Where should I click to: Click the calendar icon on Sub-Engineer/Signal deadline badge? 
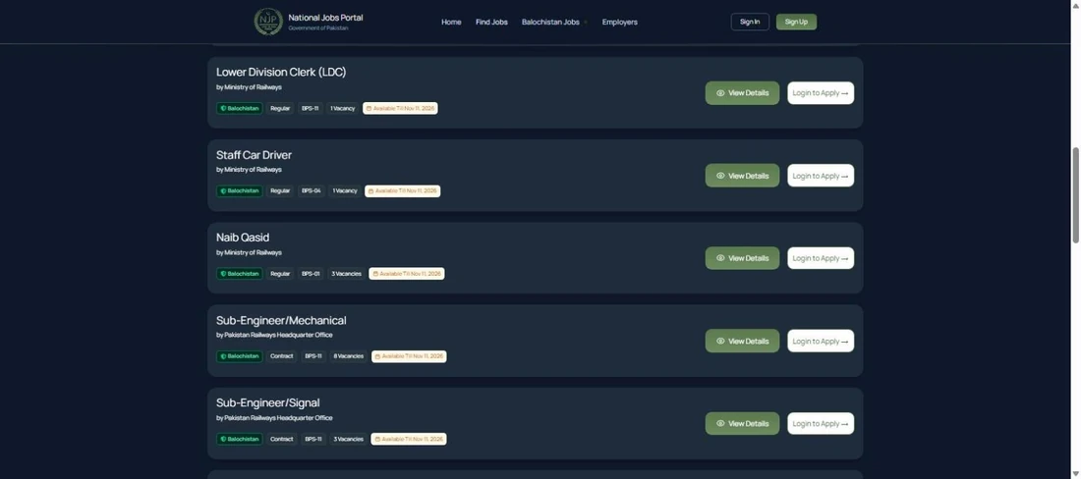[x=377, y=439]
